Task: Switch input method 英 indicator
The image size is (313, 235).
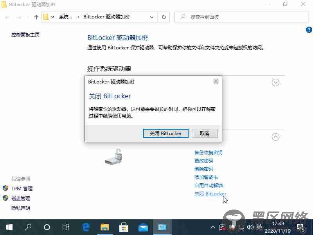Action: pyautogui.click(x=259, y=227)
